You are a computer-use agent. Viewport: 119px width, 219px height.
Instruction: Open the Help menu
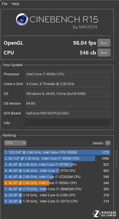click(x=15, y=4)
